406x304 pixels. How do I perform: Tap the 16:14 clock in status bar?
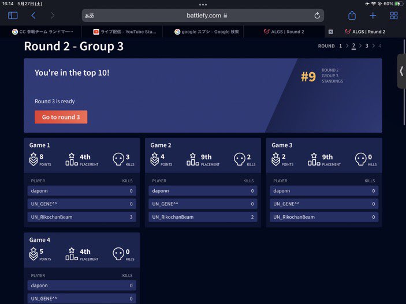click(x=8, y=3)
